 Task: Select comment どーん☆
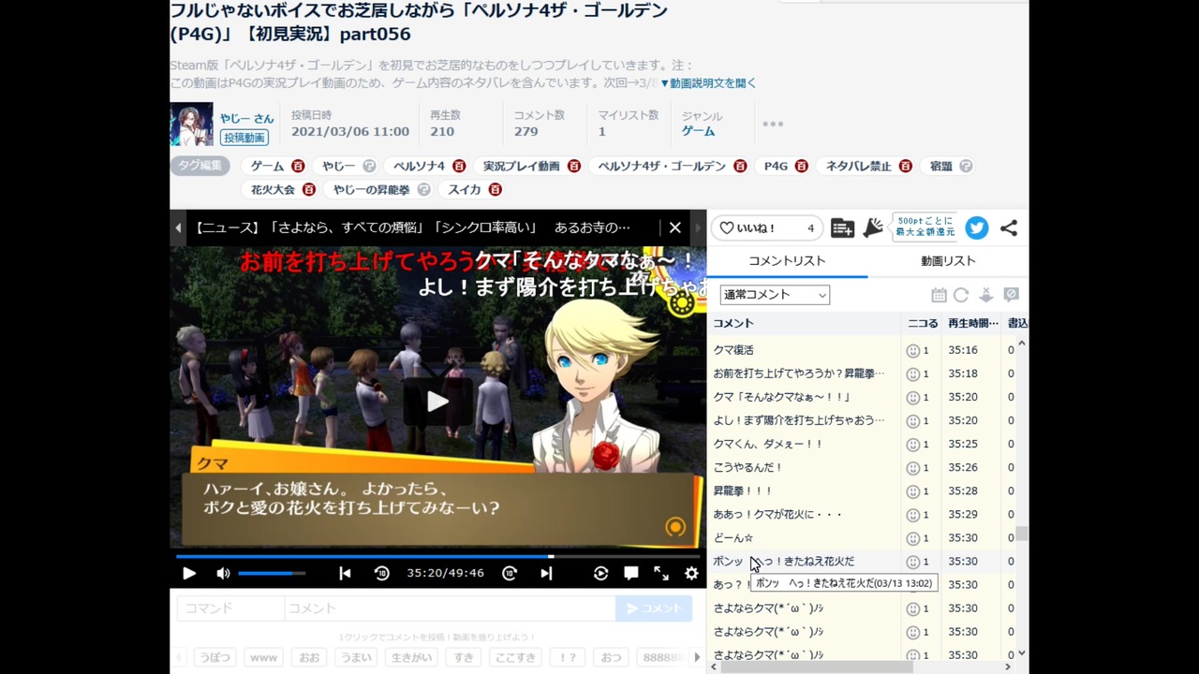(733, 537)
